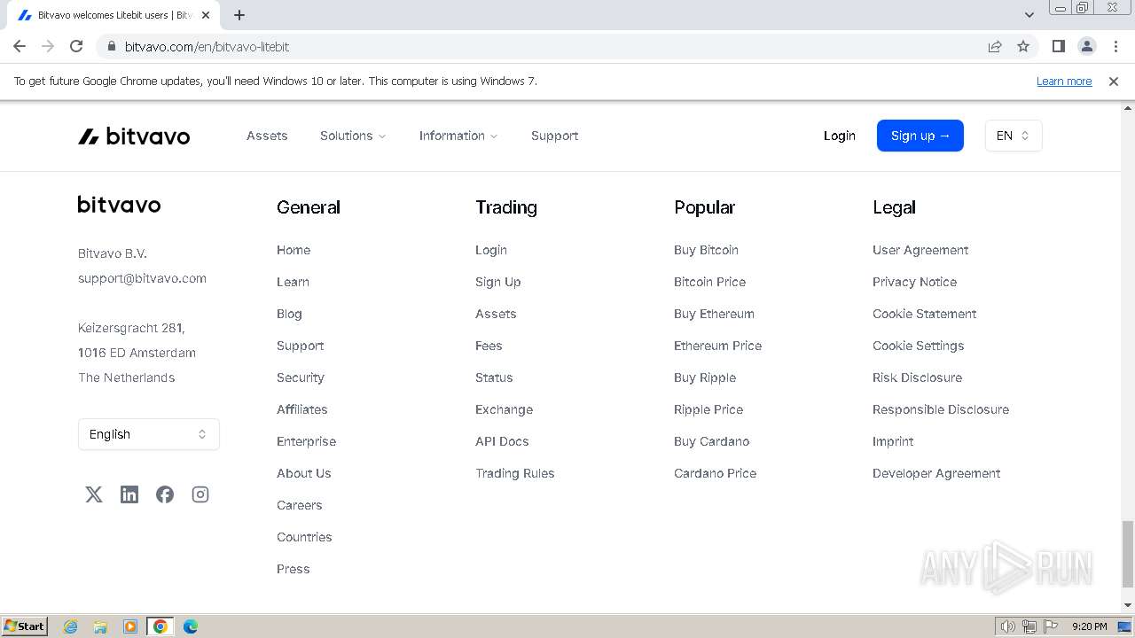The image size is (1135, 638).
Task: Click the Bitvavo logo in the header
Action: pyautogui.click(x=134, y=136)
